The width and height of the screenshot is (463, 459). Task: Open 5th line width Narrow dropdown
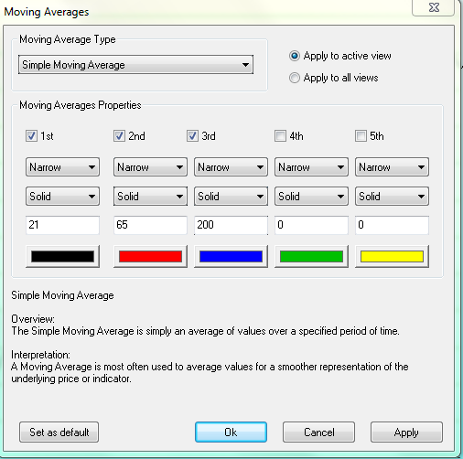point(392,167)
